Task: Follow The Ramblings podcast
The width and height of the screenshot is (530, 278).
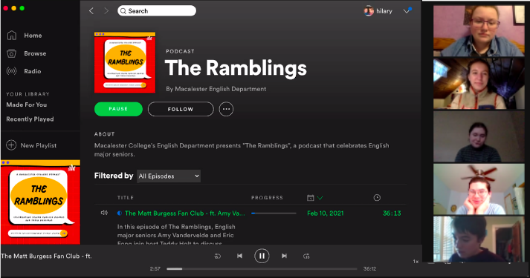Action: (181, 109)
